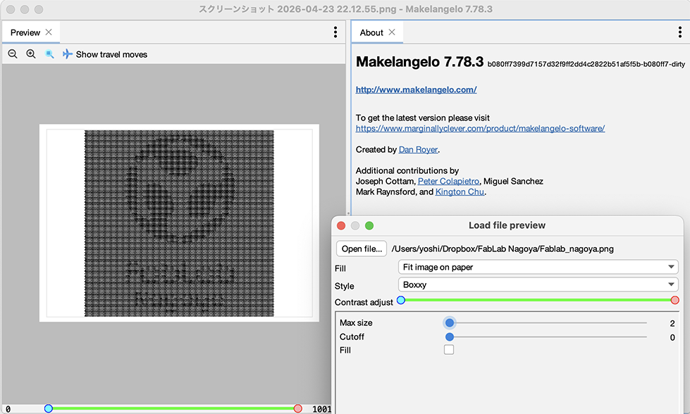
Task: Click the loaded file path text
Action: [x=502, y=249]
